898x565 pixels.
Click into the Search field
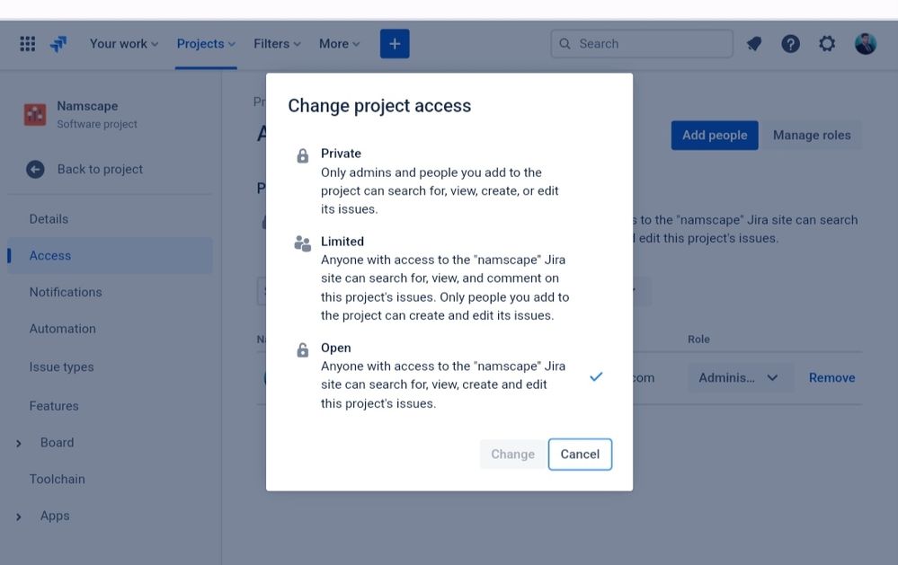(x=642, y=43)
